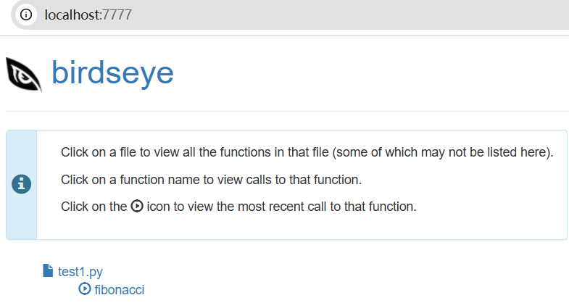Click the 'Click on a function name' instruction line
569x303 pixels.
[x=211, y=180]
